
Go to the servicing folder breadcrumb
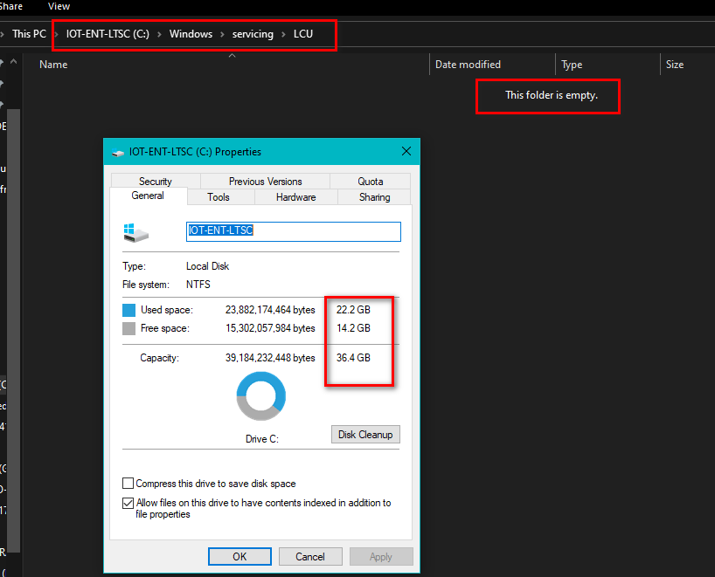(x=253, y=34)
